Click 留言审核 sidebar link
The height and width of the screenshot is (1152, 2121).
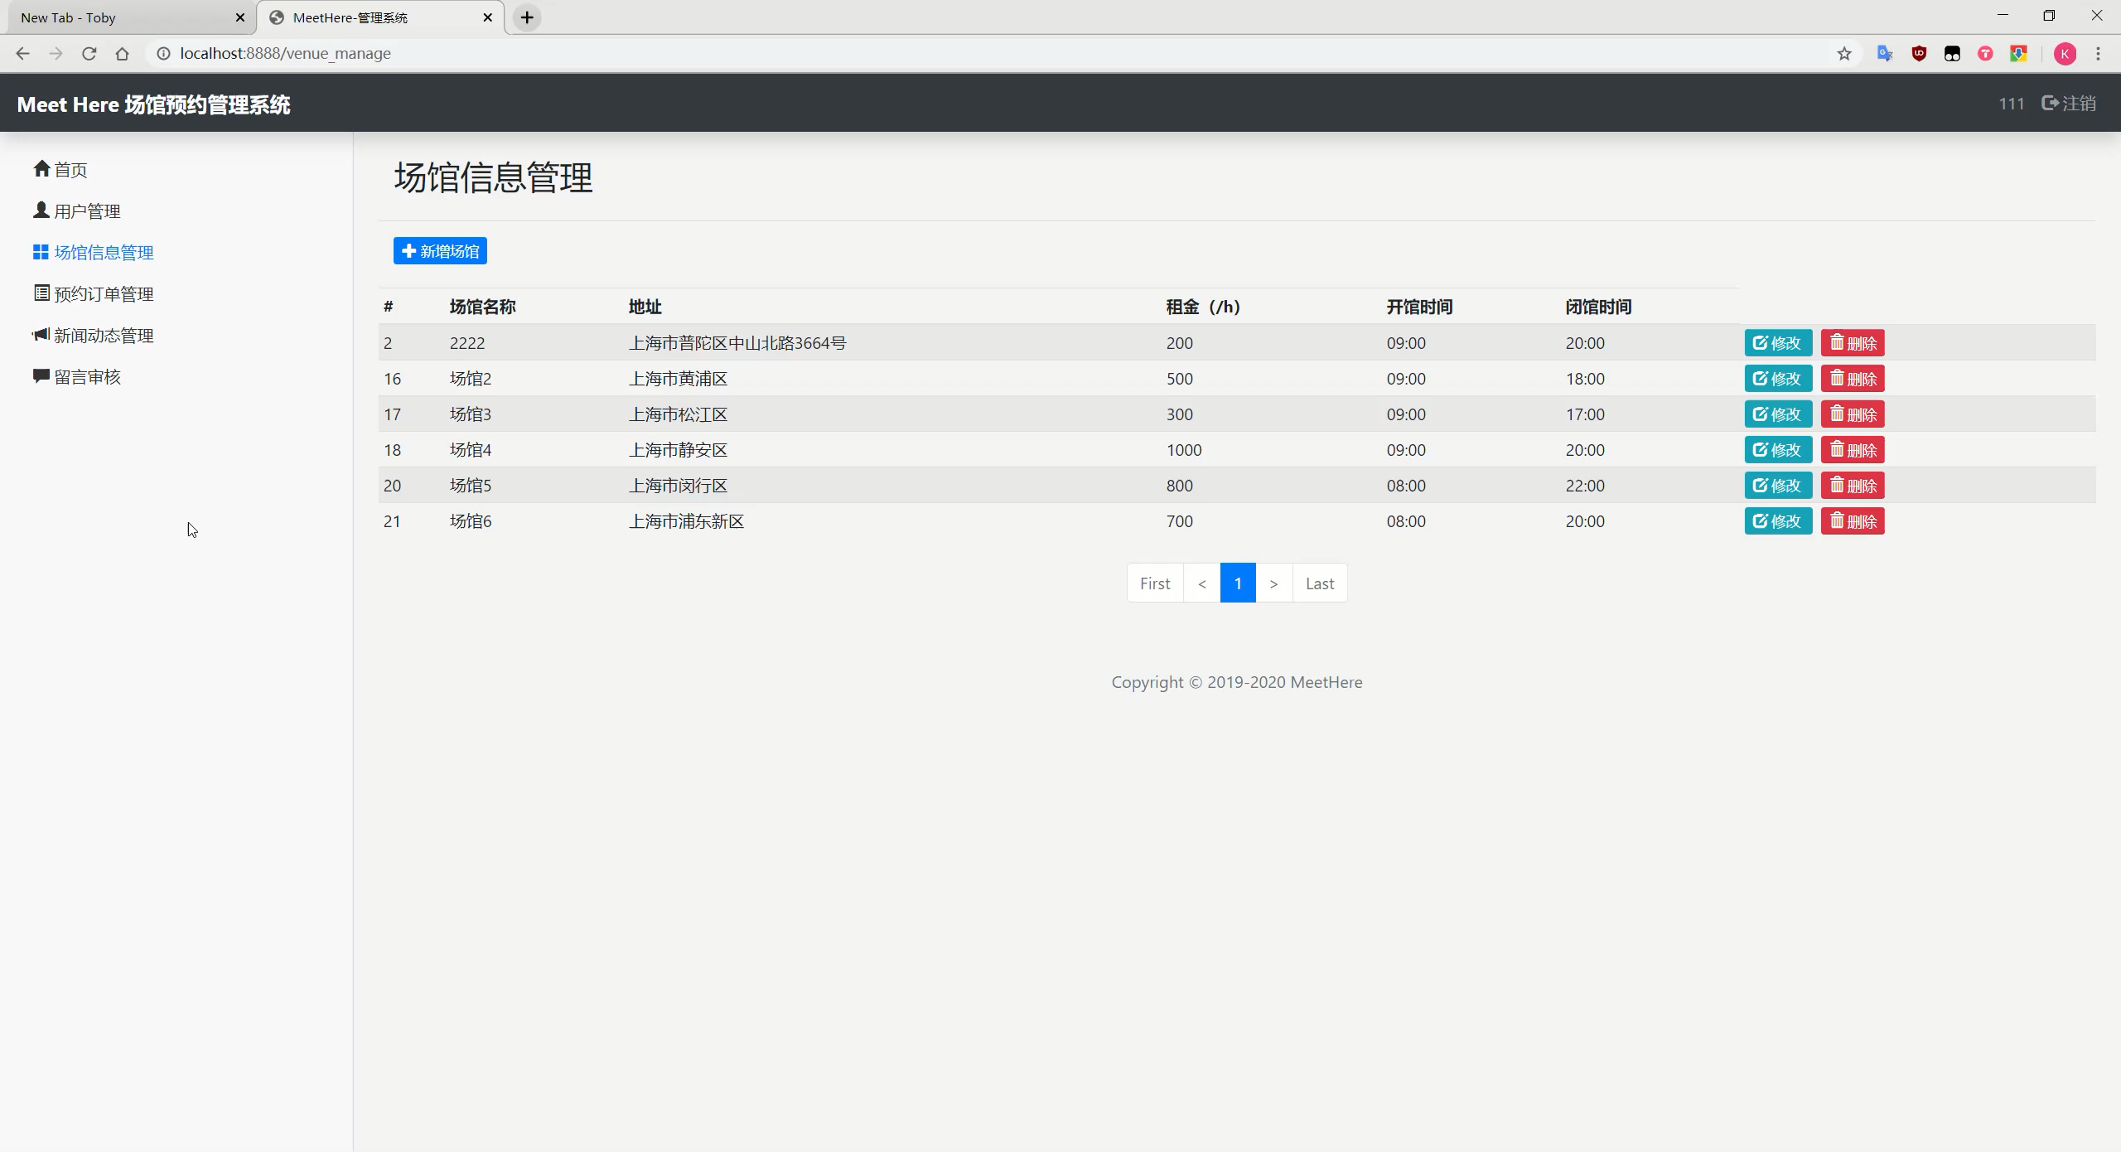pyautogui.click(x=86, y=376)
